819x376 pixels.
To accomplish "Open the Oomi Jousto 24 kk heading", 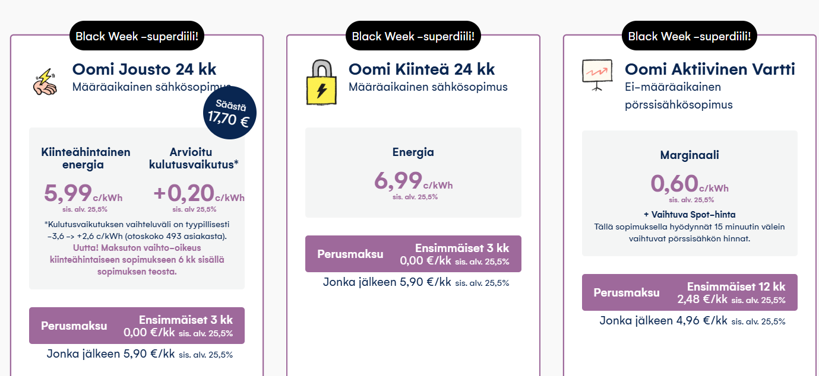I will (x=144, y=69).
